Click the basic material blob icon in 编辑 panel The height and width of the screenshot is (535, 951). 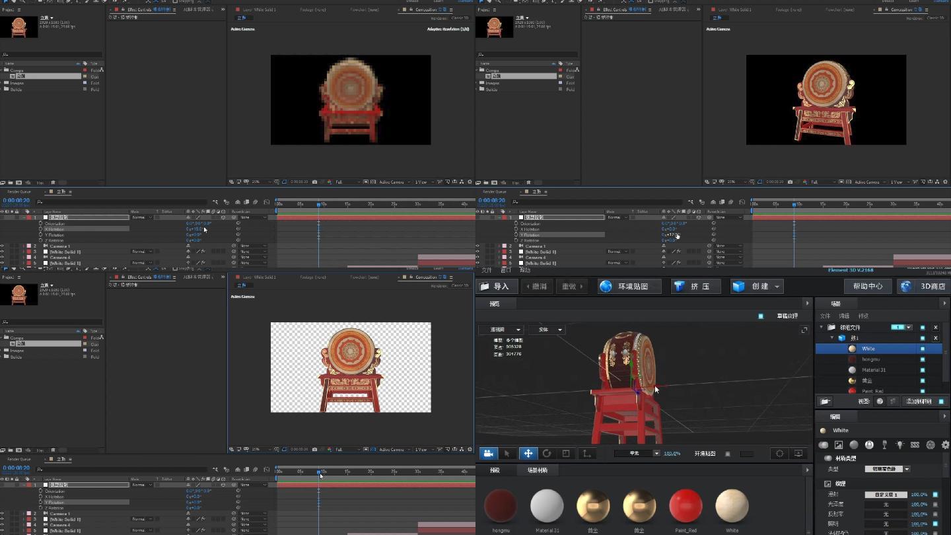pos(824,445)
